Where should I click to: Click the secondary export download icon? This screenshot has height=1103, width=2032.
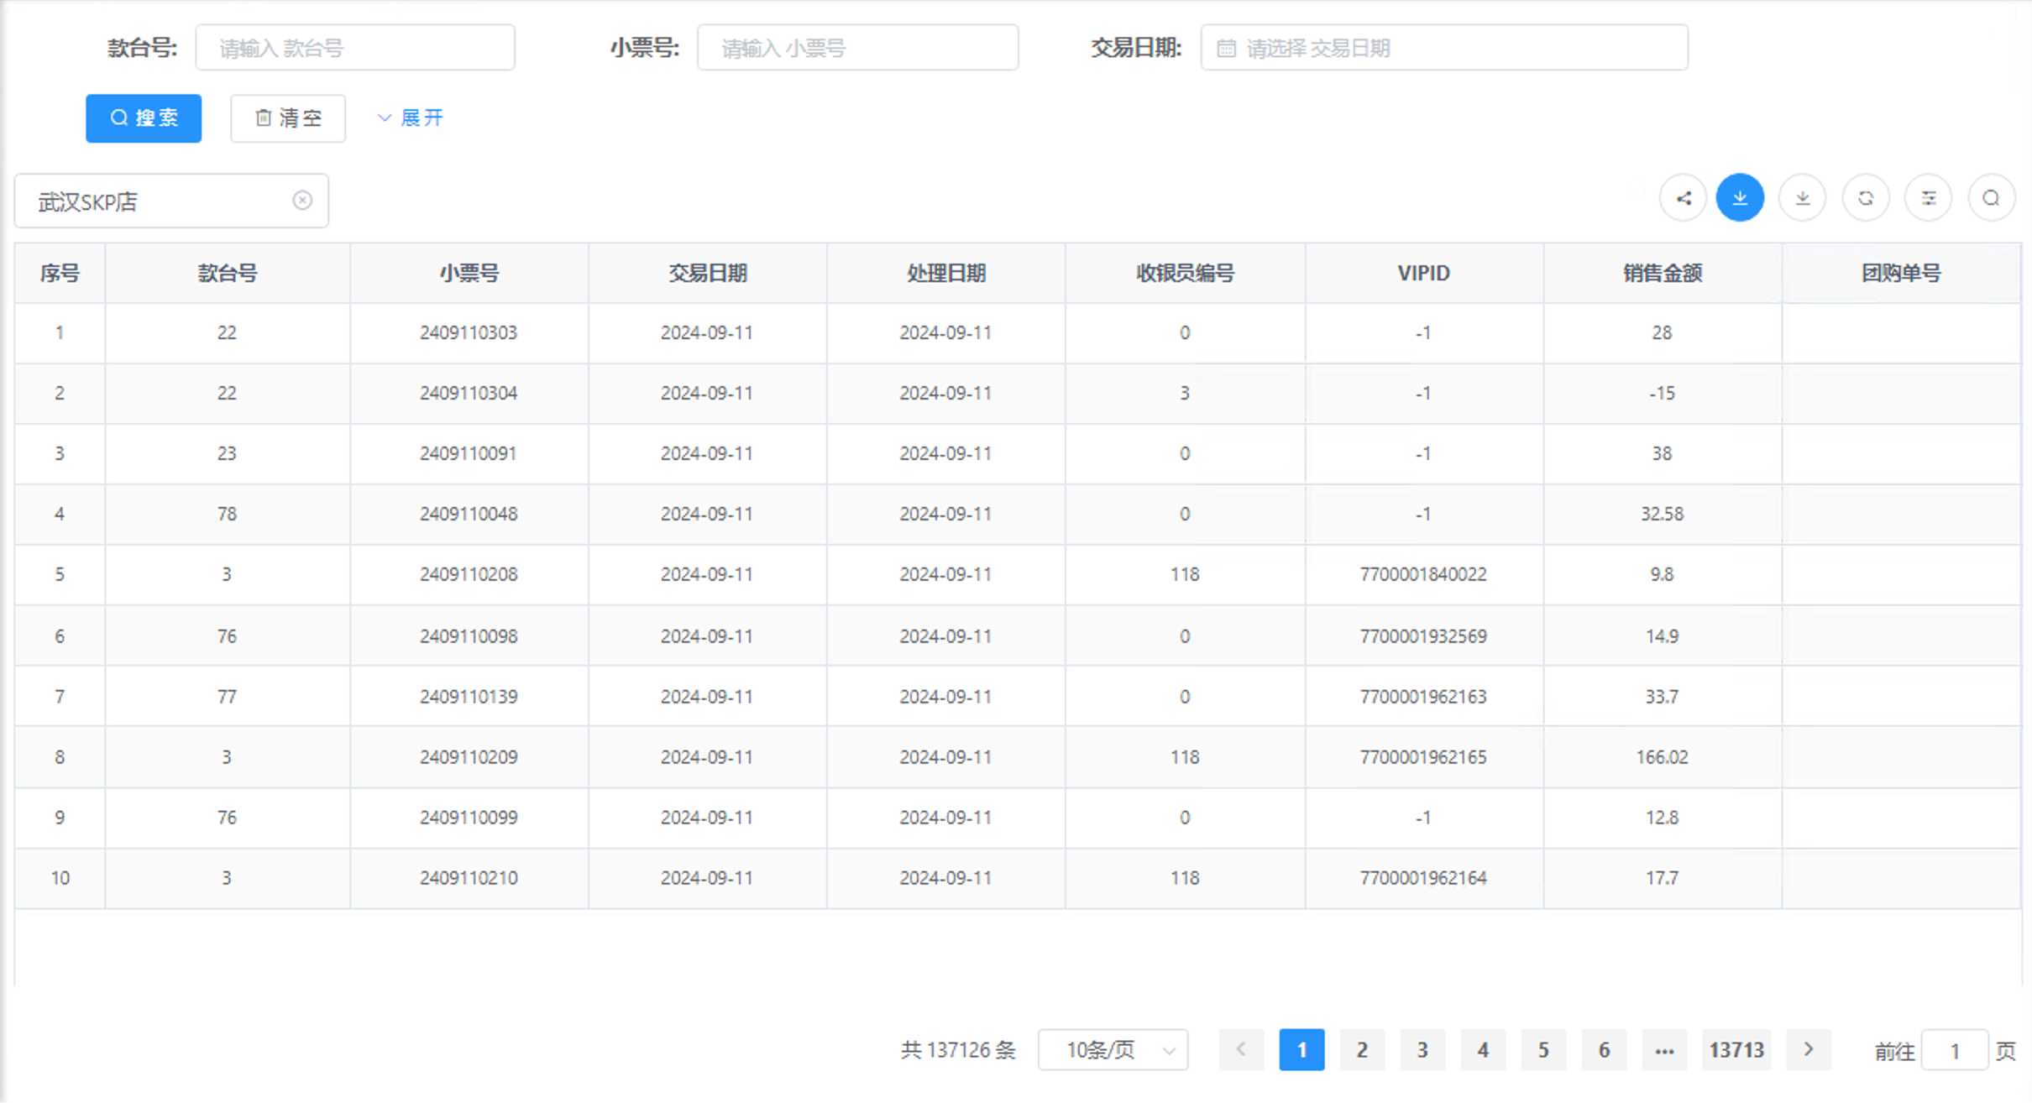point(1802,198)
